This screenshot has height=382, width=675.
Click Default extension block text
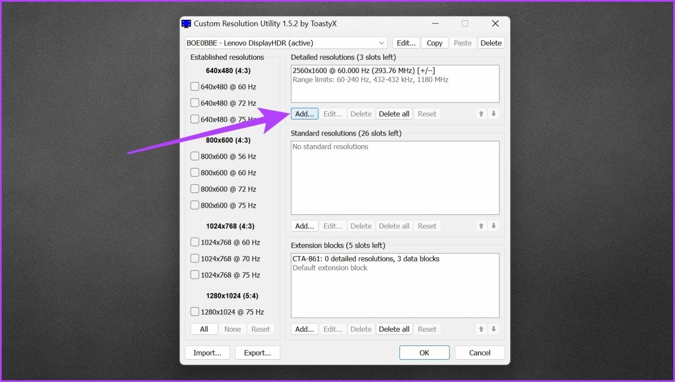pos(330,268)
